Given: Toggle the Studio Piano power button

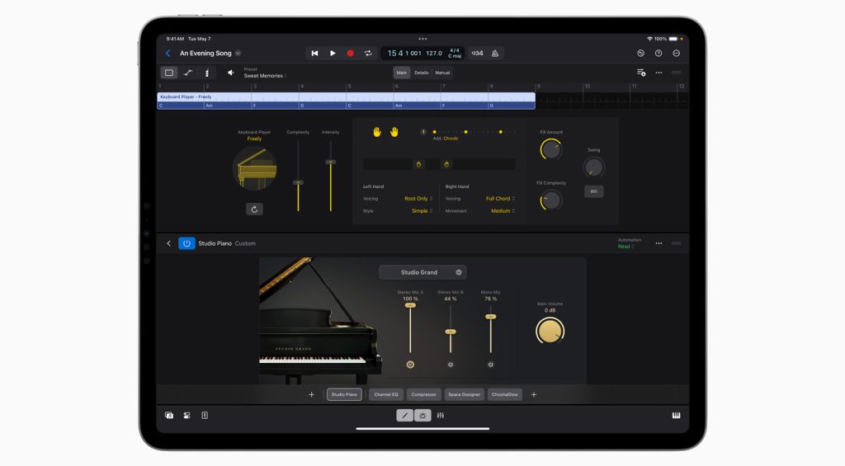Looking at the screenshot, I should coord(186,243).
